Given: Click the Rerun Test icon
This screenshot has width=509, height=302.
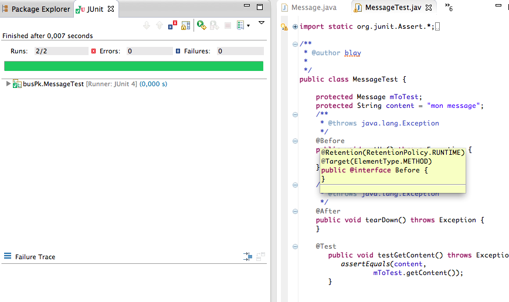Looking at the screenshot, I should pos(201,25).
